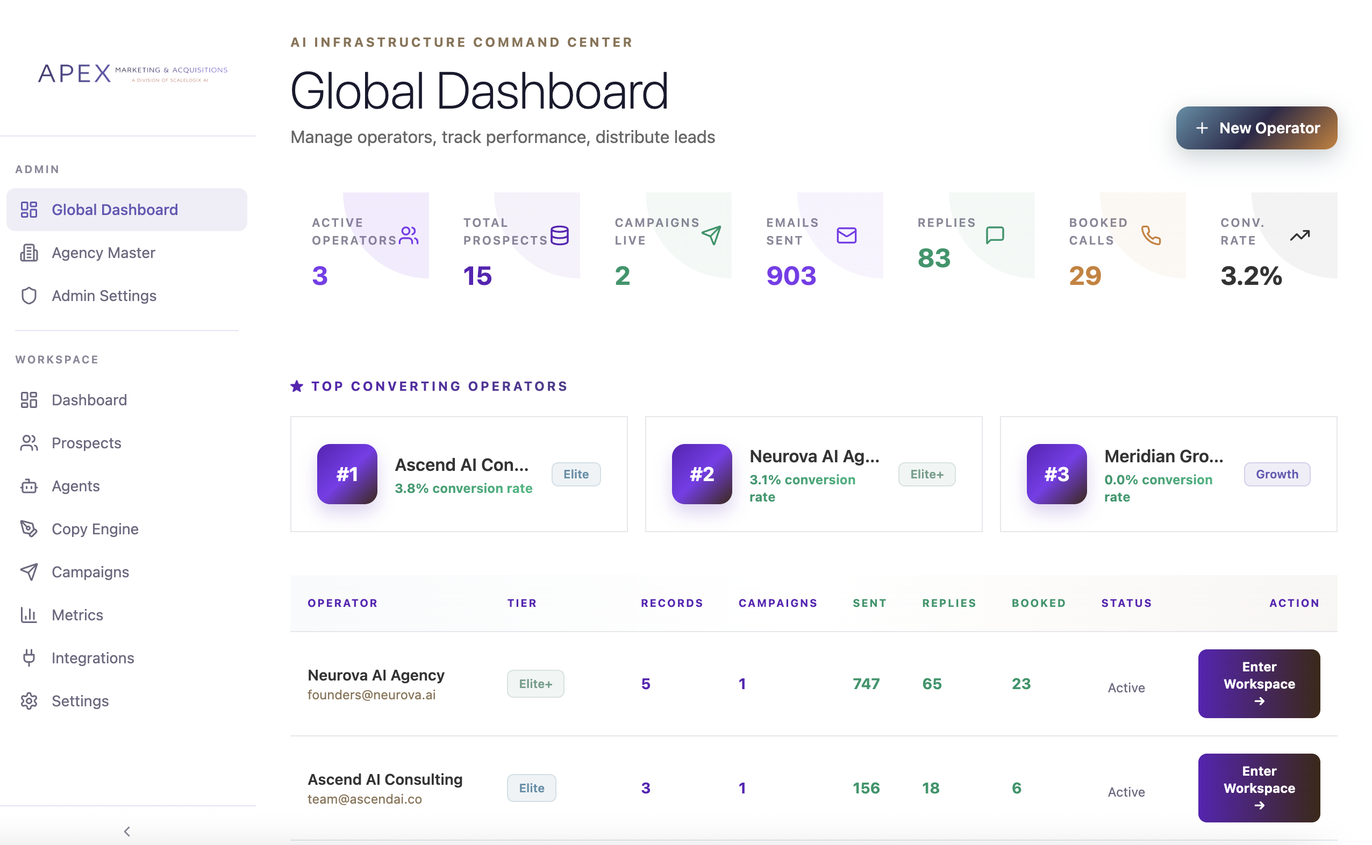Open Settings under the Workspace section
Image resolution: width=1372 pixels, height=845 pixels.
pos(80,700)
